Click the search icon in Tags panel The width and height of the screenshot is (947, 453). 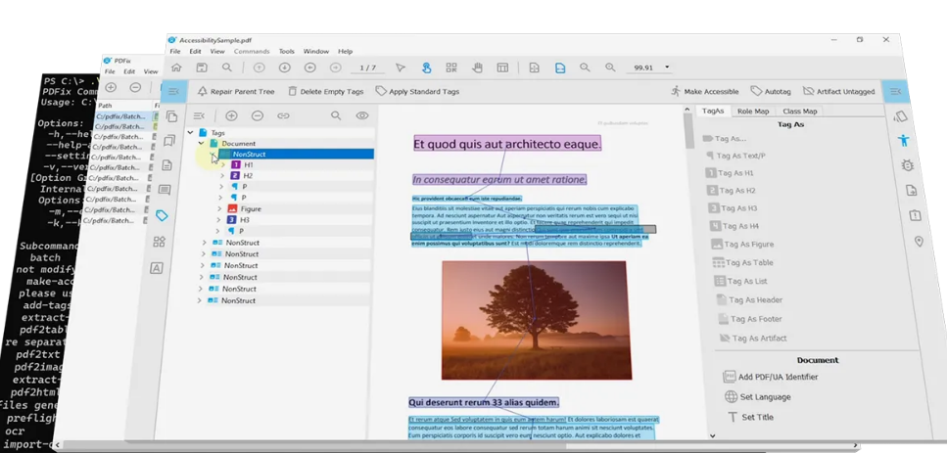[x=336, y=115]
